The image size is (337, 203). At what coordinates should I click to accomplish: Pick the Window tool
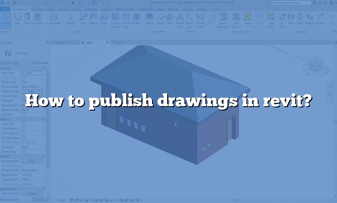click(38, 19)
